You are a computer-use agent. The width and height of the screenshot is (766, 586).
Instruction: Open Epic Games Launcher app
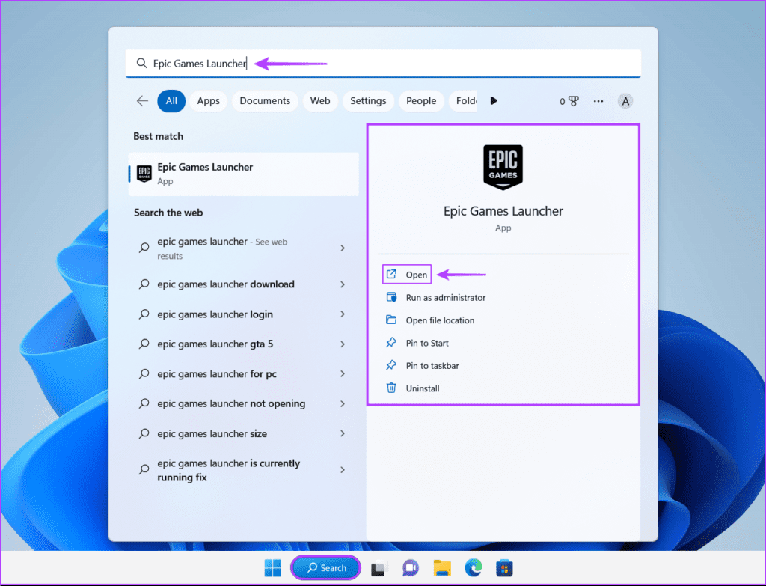pos(406,275)
